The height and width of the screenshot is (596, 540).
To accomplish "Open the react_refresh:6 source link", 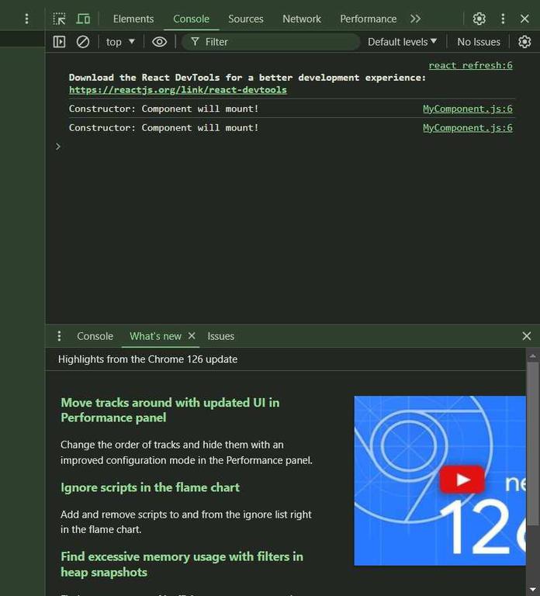I will tap(470, 65).
